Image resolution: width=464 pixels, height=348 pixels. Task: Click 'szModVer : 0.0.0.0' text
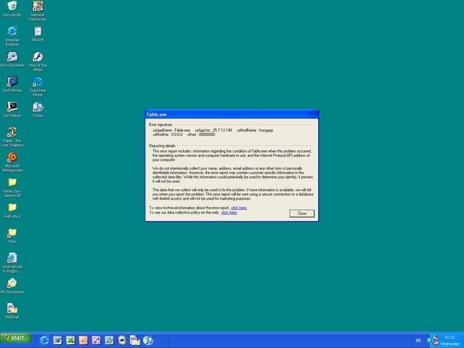[x=168, y=135]
